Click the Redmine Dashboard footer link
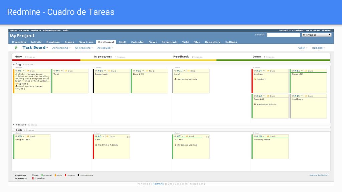This screenshot has height=192, width=342. click(x=318, y=175)
